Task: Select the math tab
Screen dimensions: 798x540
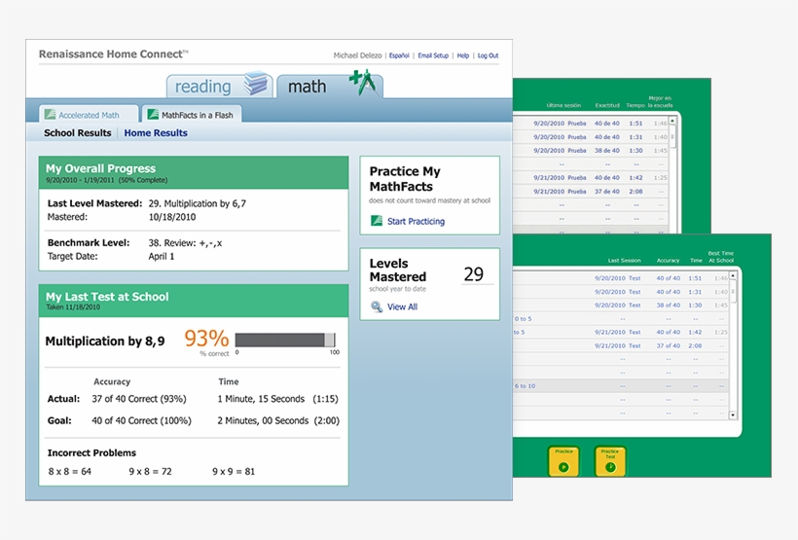Action: pyautogui.click(x=308, y=87)
